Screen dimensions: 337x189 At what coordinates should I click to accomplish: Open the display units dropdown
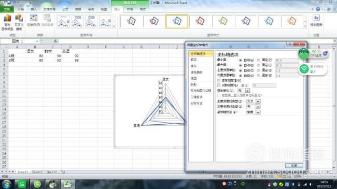(248, 91)
